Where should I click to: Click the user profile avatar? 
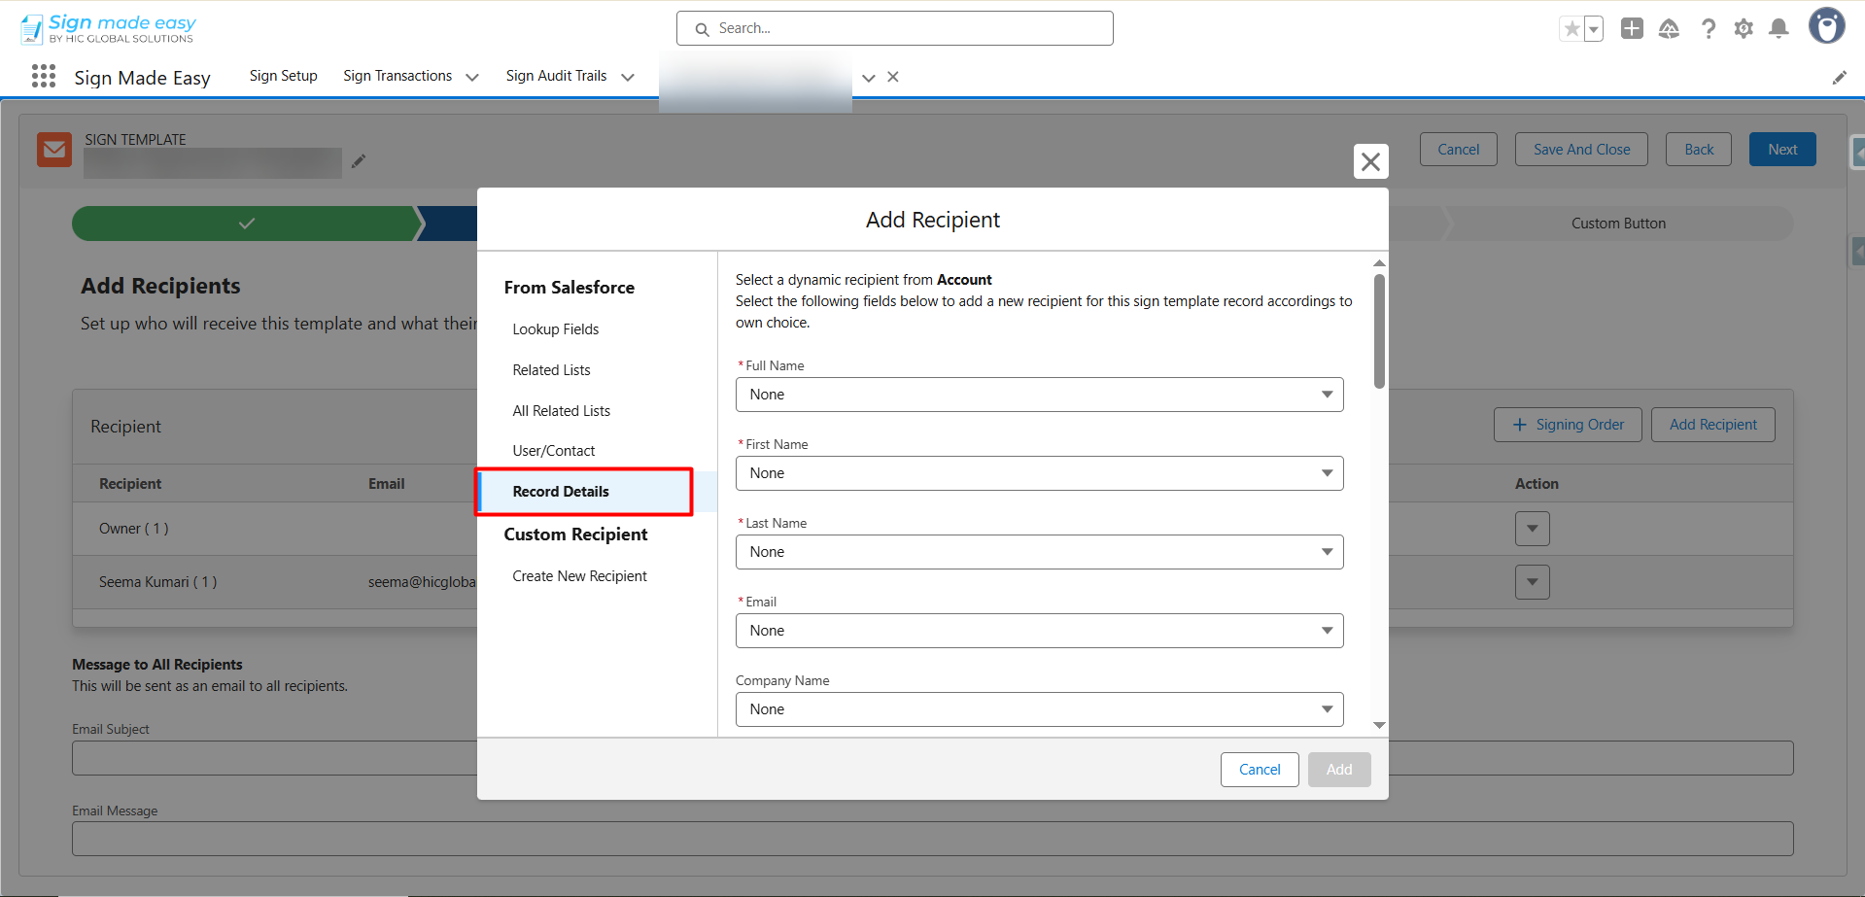click(x=1826, y=26)
